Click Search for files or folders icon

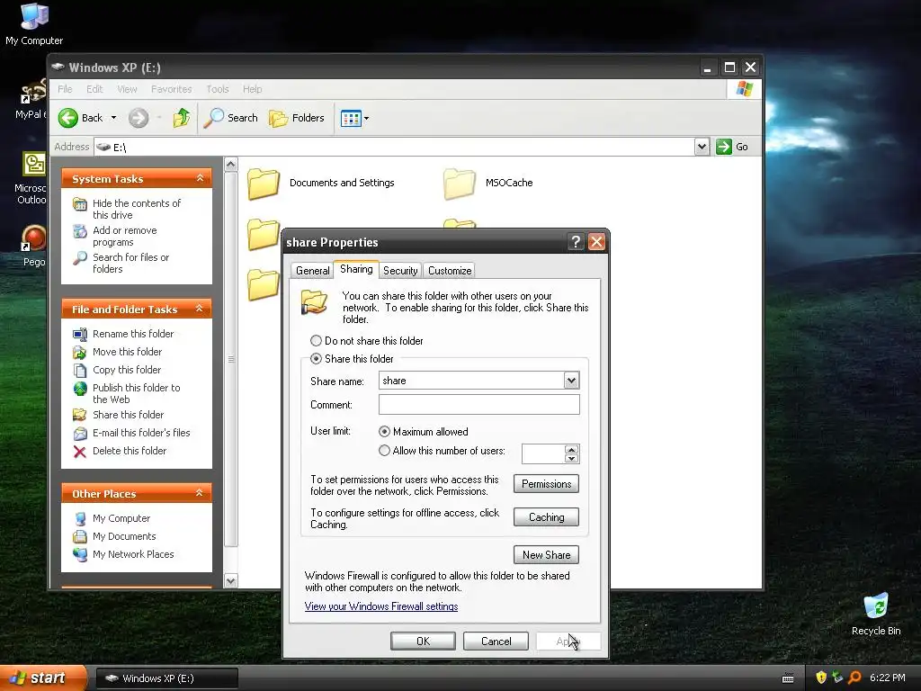(80, 258)
